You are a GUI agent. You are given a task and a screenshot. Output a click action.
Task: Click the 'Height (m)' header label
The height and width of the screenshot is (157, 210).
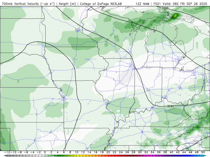(x=67, y=4)
